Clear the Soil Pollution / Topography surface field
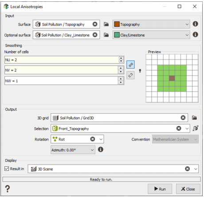The image size is (204, 197). click(95, 24)
